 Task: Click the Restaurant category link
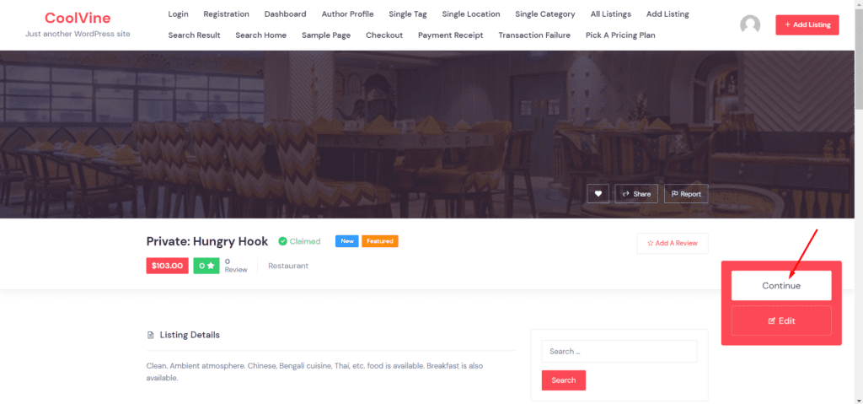click(288, 266)
